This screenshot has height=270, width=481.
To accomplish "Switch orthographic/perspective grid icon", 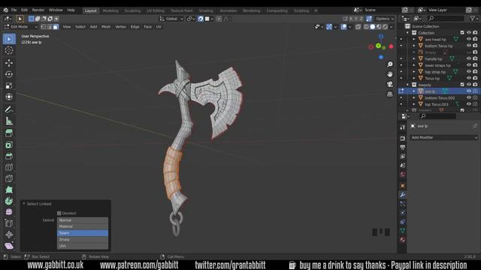I will [x=389, y=94].
